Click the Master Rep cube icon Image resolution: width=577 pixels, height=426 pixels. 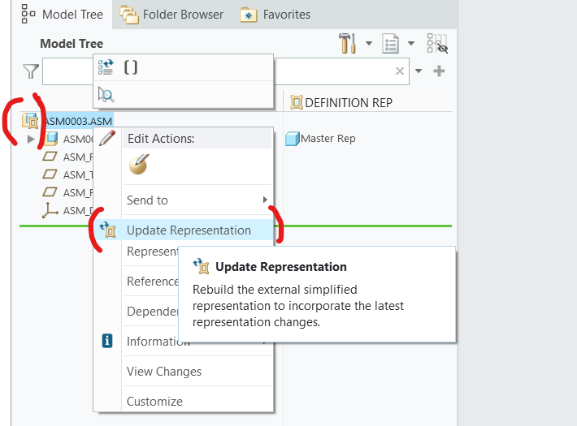pyautogui.click(x=293, y=139)
